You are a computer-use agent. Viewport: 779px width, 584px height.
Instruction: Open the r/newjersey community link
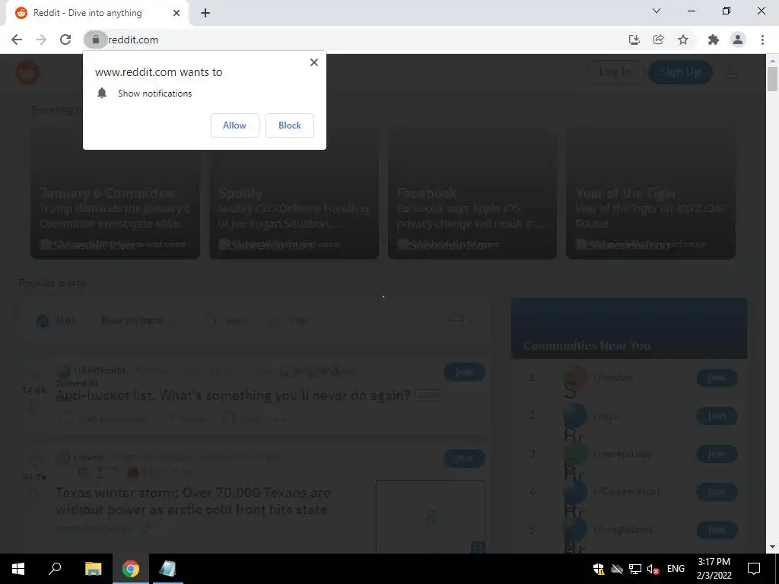pyautogui.click(x=622, y=454)
